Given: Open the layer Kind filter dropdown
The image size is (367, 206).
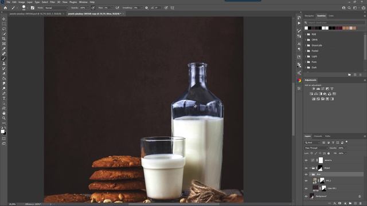Looking at the screenshot, I should [312, 142].
